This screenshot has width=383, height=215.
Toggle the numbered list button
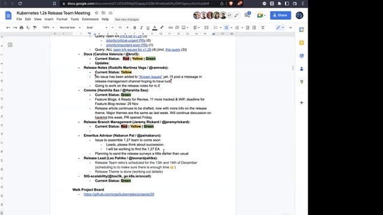tap(237, 27)
